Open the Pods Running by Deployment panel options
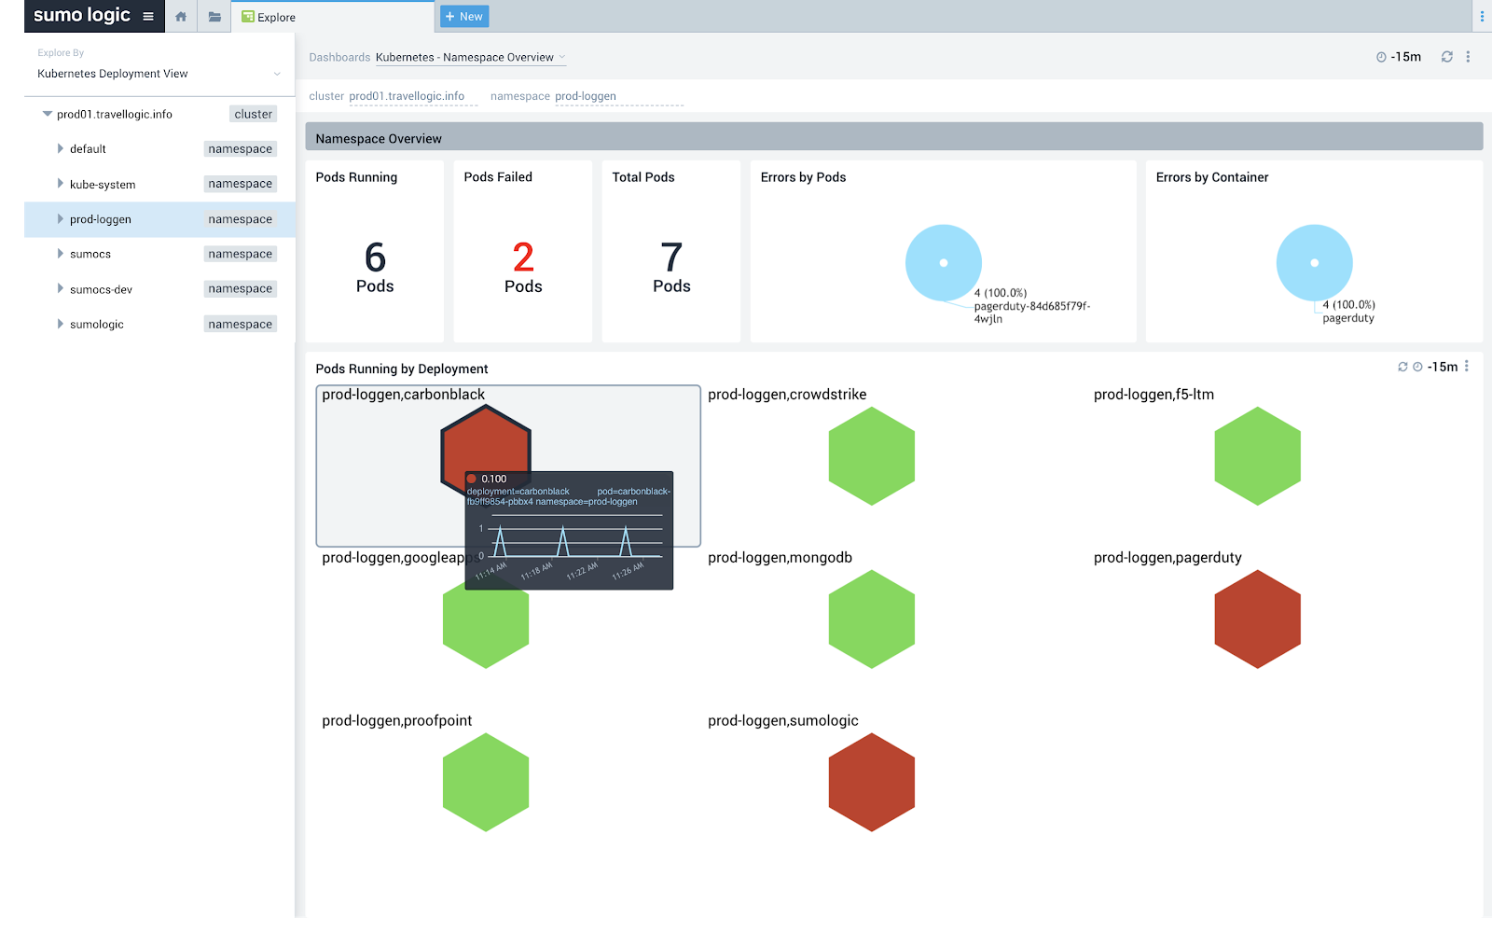Image resolution: width=1492 pixels, height=946 pixels. 1467,366
